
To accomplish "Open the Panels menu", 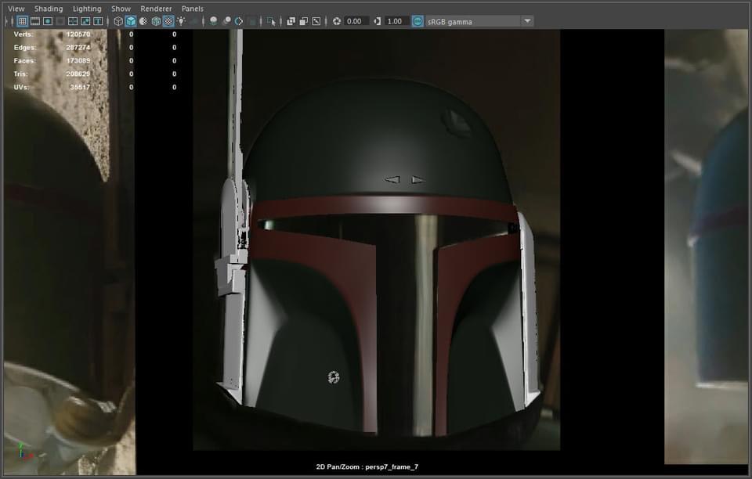I will coord(192,9).
